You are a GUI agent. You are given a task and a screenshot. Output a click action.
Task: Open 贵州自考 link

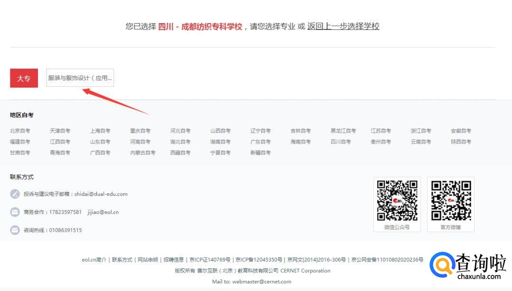[381, 142]
